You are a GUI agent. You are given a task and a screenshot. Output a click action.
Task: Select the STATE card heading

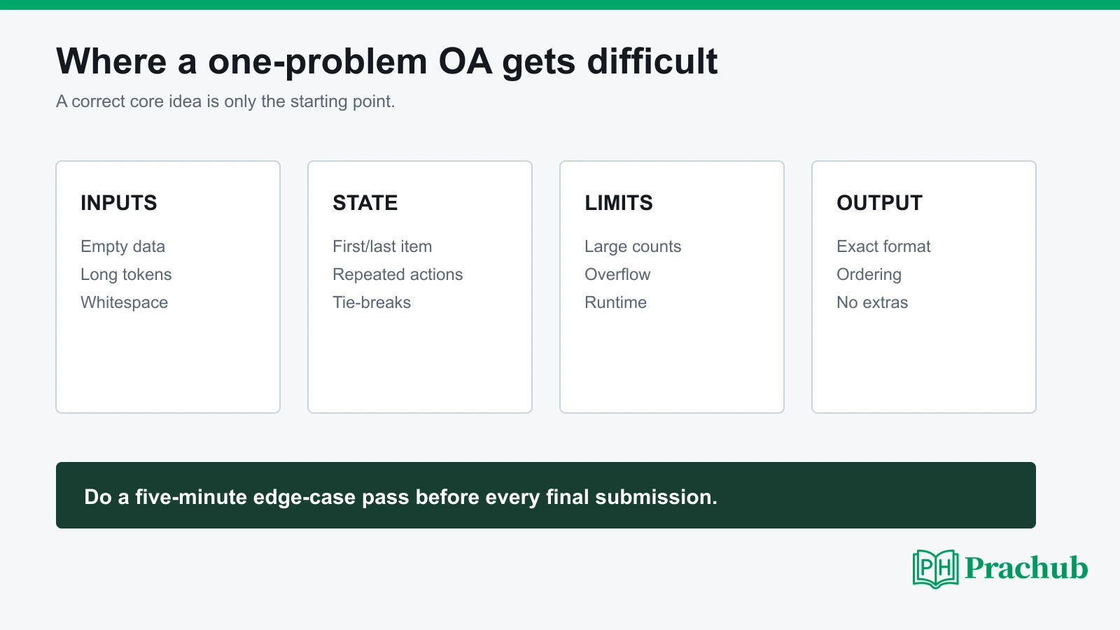point(365,203)
